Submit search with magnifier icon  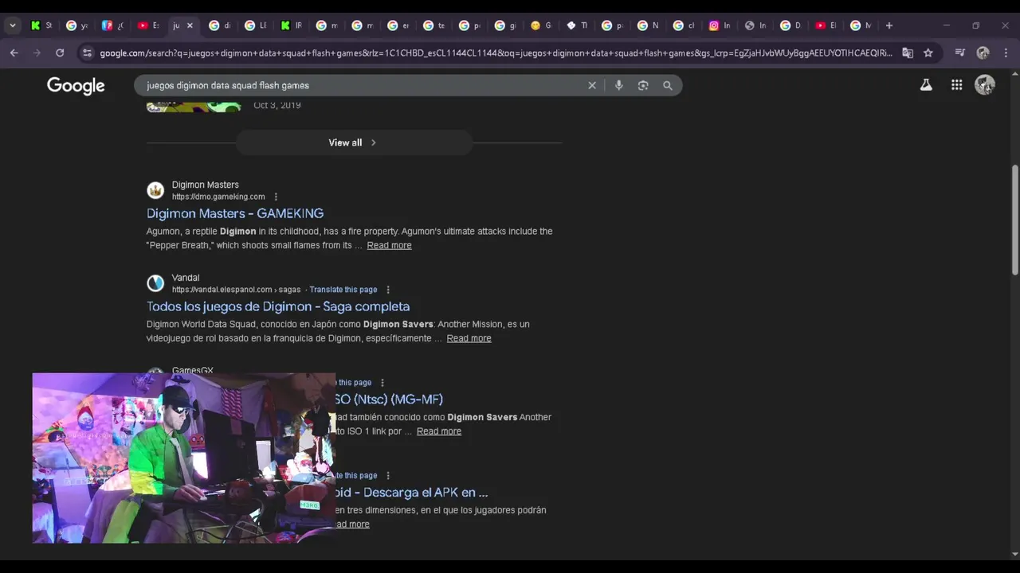coord(668,85)
